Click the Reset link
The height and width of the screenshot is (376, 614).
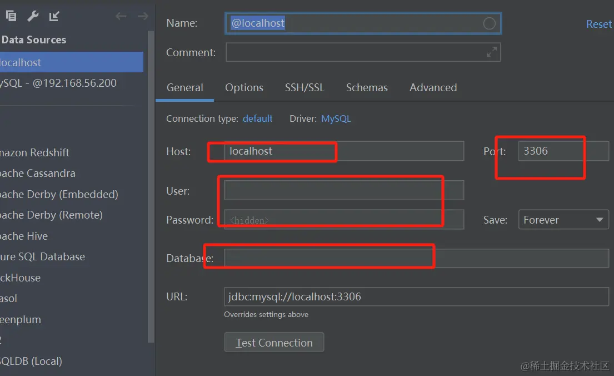click(599, 24)
